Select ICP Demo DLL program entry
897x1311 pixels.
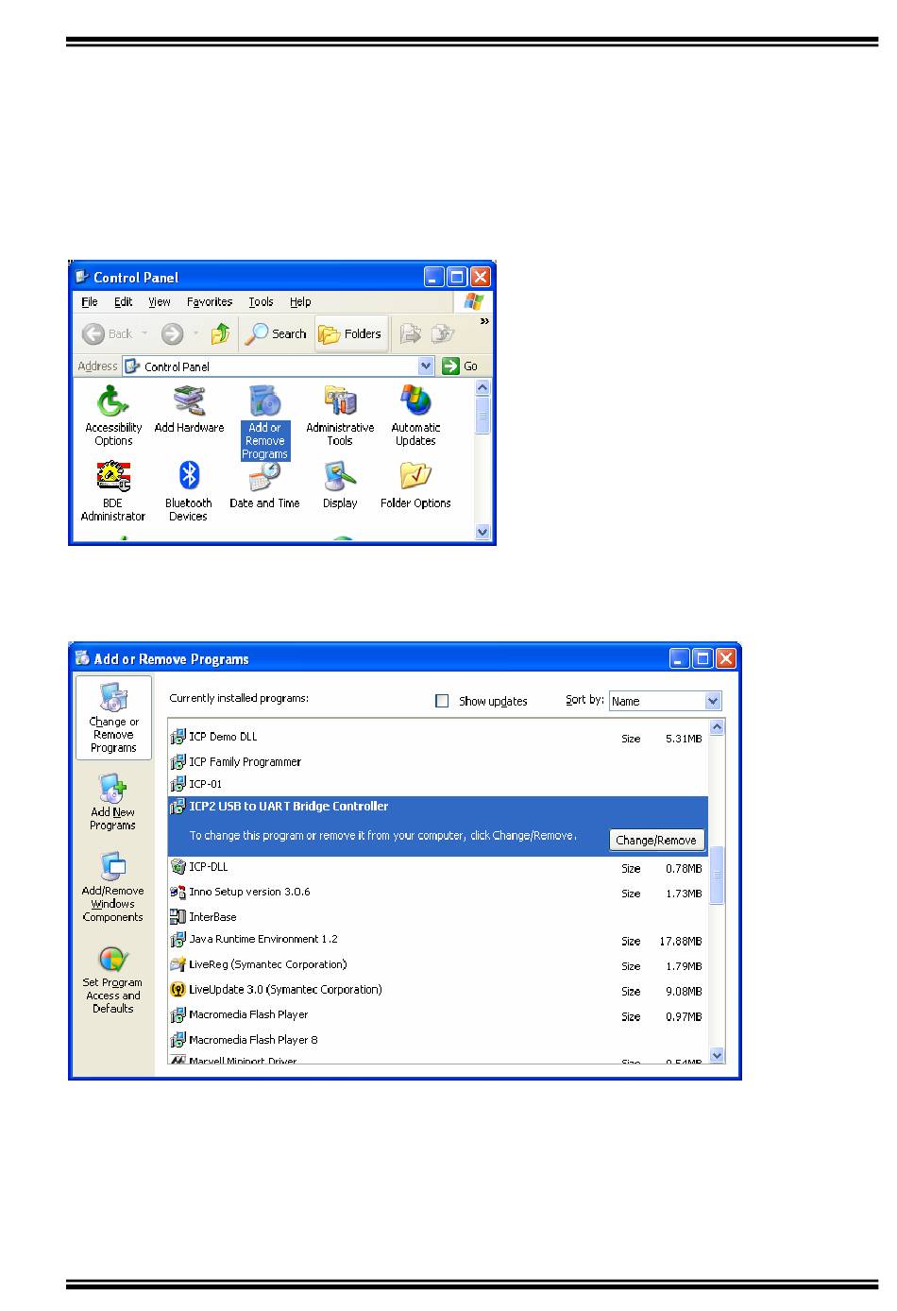coord(438,738)
